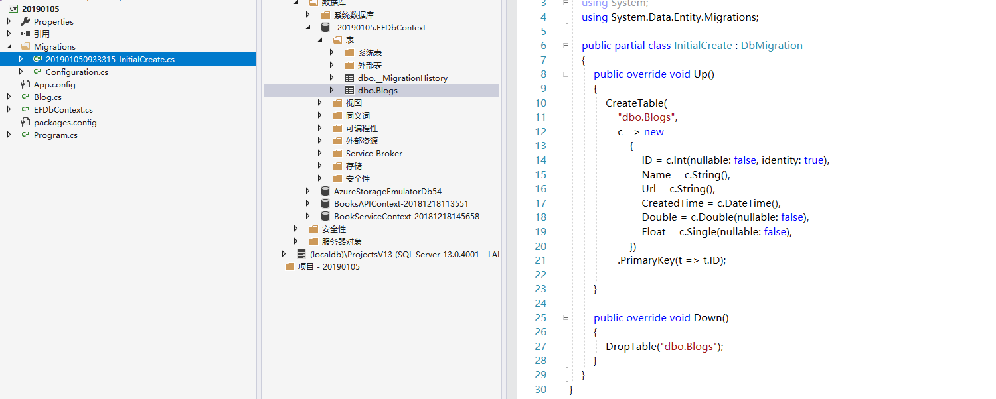Click the references icon beside 引用
996x399 pixels.
25,34
